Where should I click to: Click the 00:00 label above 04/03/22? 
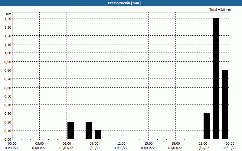pyautogui.click(x=230, y=144)
